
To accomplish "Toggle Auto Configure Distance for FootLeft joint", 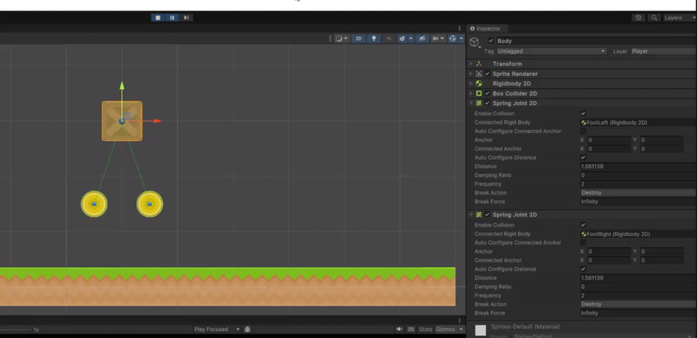I will click(x=583, y=157).
